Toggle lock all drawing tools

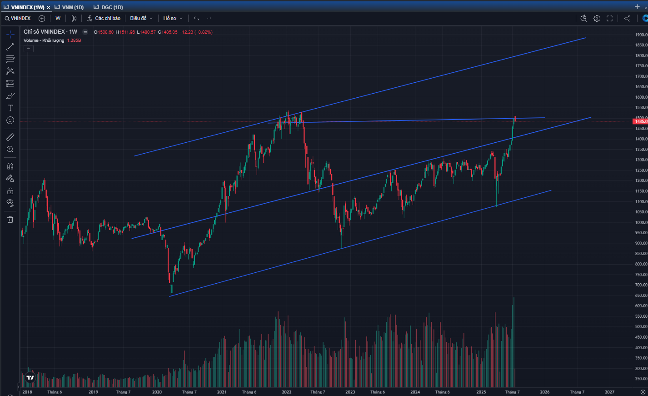10,190
